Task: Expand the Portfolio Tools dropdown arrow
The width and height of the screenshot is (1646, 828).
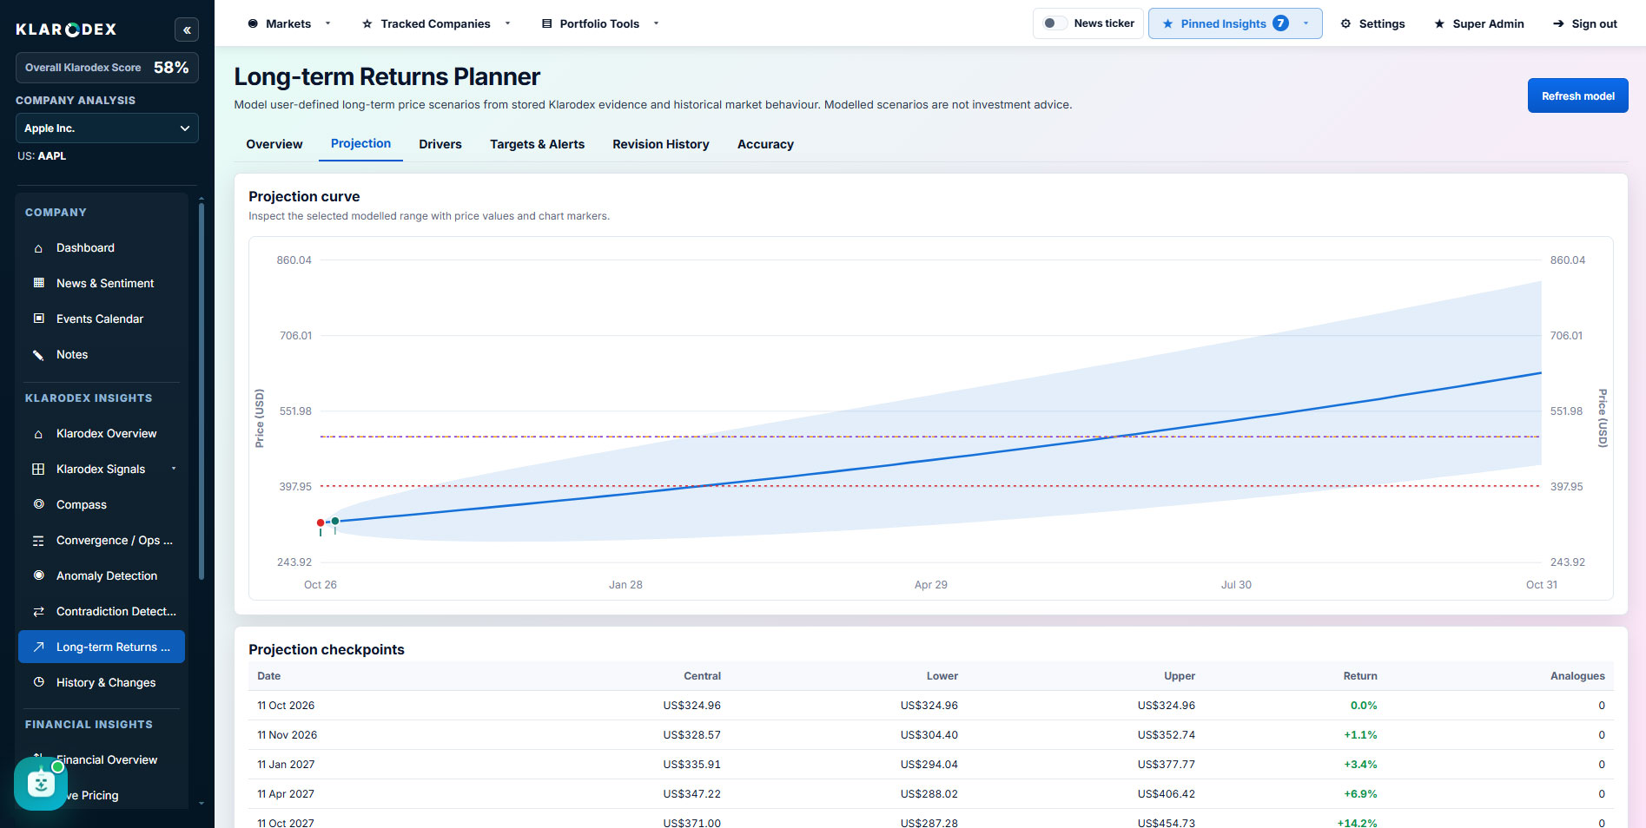Action: tap(656, 23)
